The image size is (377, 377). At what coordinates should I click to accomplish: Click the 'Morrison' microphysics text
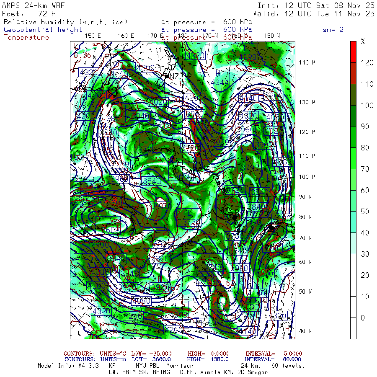[180, 366]
